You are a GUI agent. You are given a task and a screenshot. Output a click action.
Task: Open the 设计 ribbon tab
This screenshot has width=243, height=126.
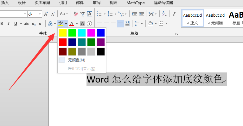[x=22, y=3]
